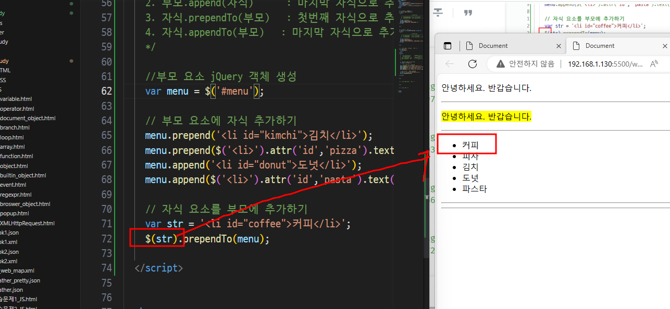Close the first Document browser tab
Screen dimensions: 670x309
point(559,46)
